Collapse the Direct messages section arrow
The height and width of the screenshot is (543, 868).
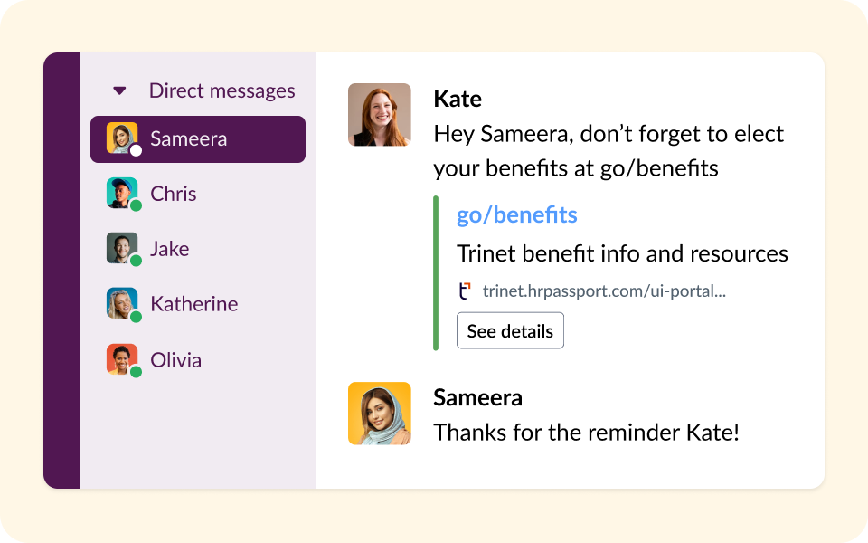pos(119,90)
